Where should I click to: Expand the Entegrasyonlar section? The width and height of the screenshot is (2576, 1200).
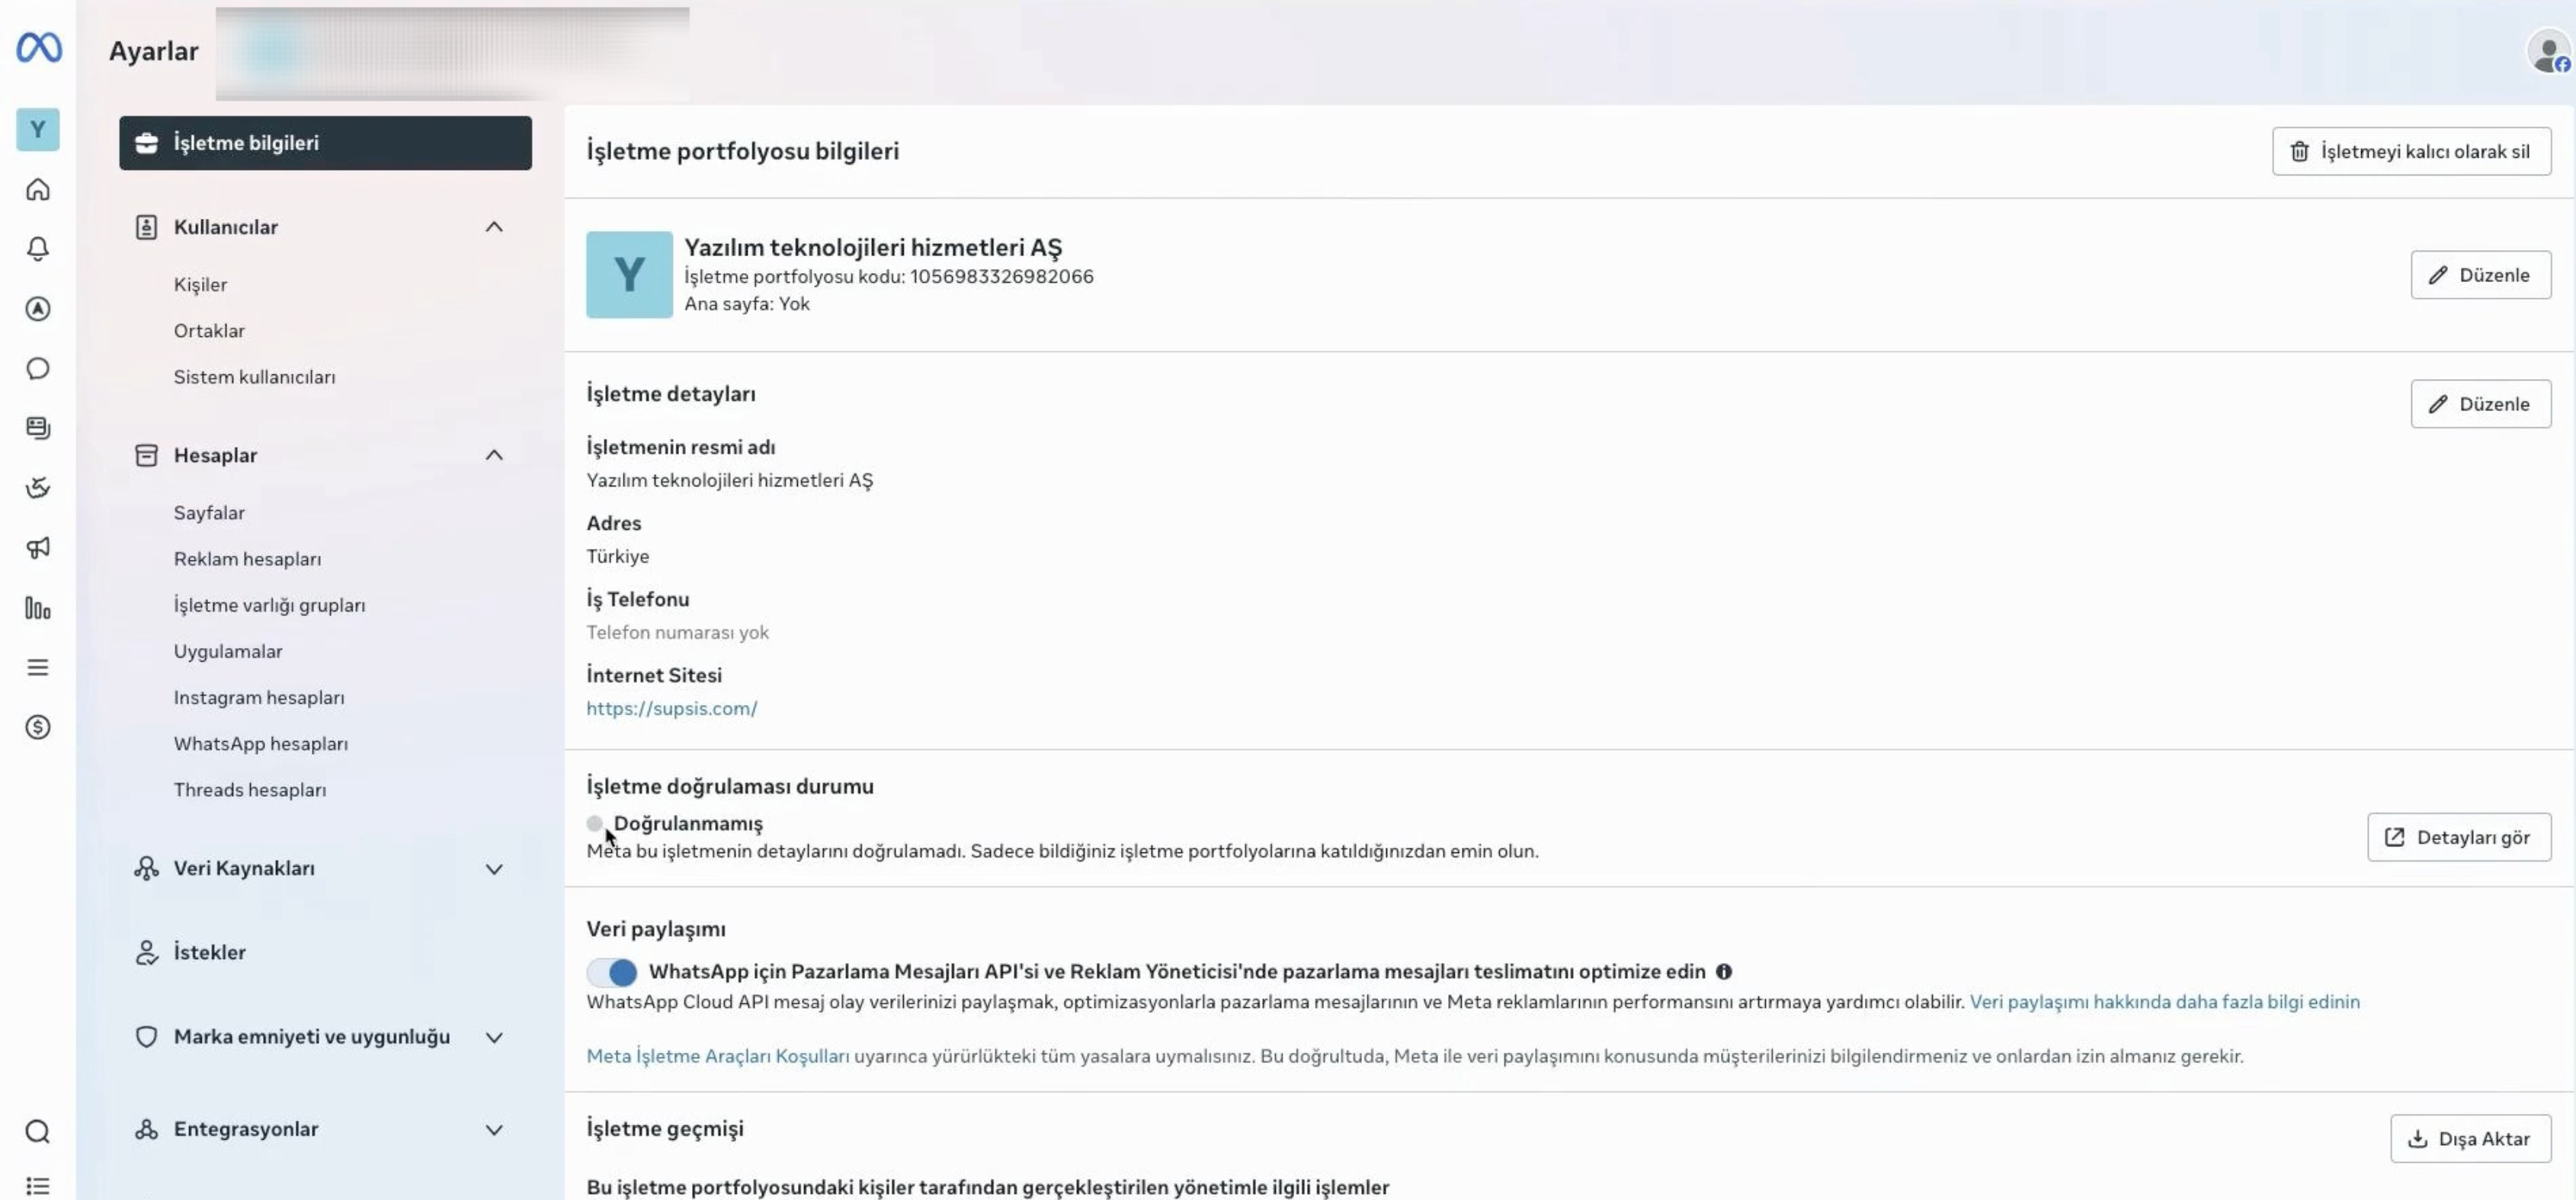click(x=494, y=1130)
